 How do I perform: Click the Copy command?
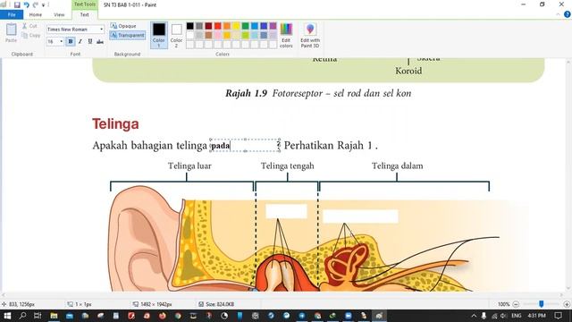(x=31, y=36)
